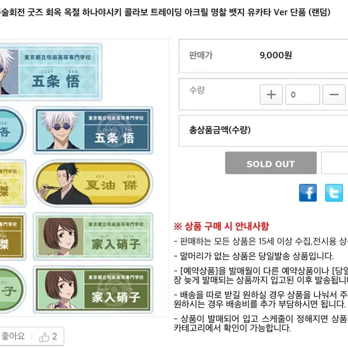This screenshot has height=348, width=348.
Task: Decrease quantity with the minus button
Action: pyautogui.click(x=334, y=95)
